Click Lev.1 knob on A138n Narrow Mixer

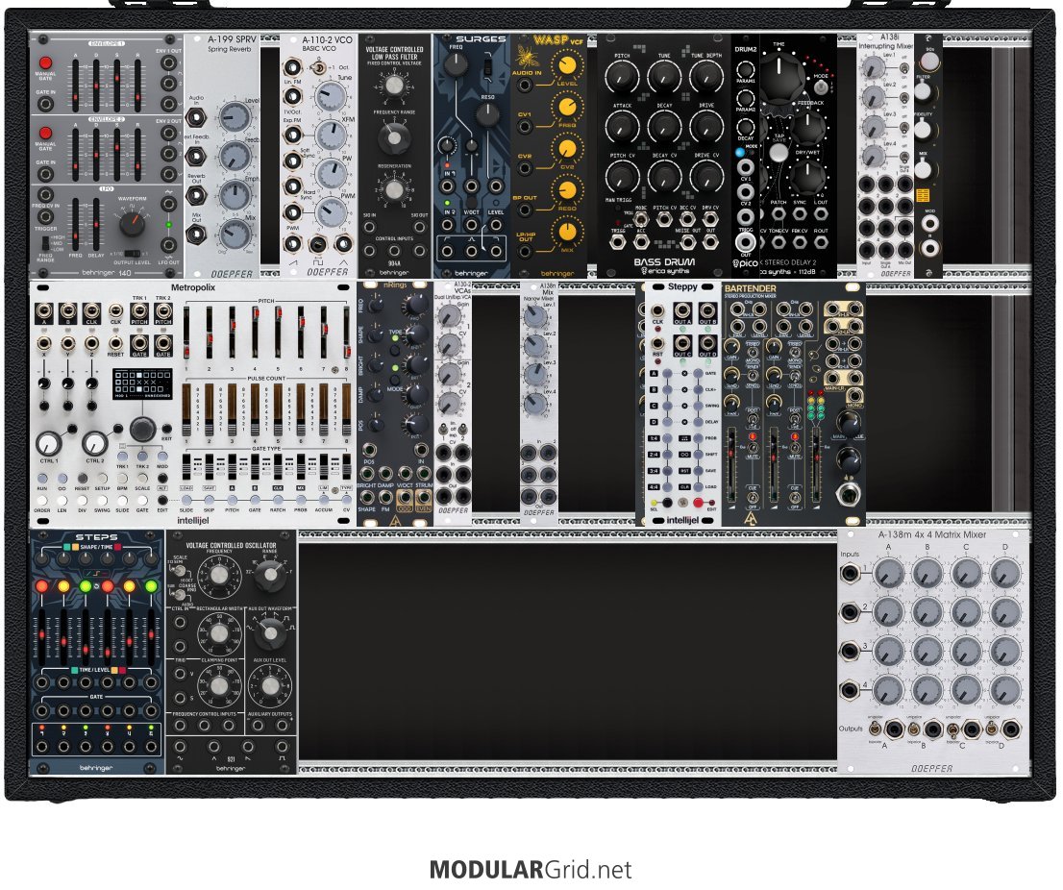[x=535, y=317]
